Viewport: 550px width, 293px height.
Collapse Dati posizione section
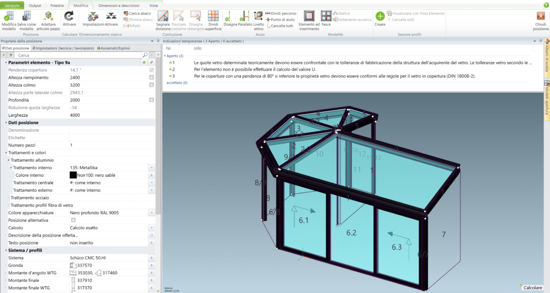coord(6,123)
